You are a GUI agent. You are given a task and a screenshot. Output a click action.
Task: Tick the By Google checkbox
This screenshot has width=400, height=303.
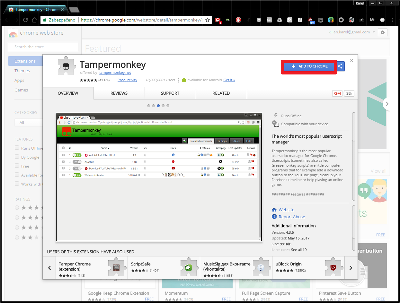tap(17, 157)
